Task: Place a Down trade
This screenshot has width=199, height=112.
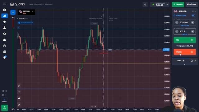Action: coord(185,52)
